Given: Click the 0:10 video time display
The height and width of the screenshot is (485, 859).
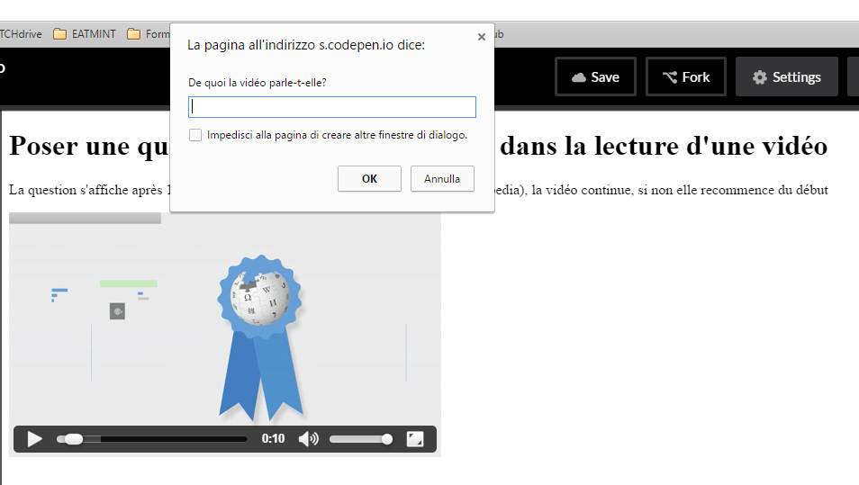Looking at the screenshot, I should coord(273,438).
